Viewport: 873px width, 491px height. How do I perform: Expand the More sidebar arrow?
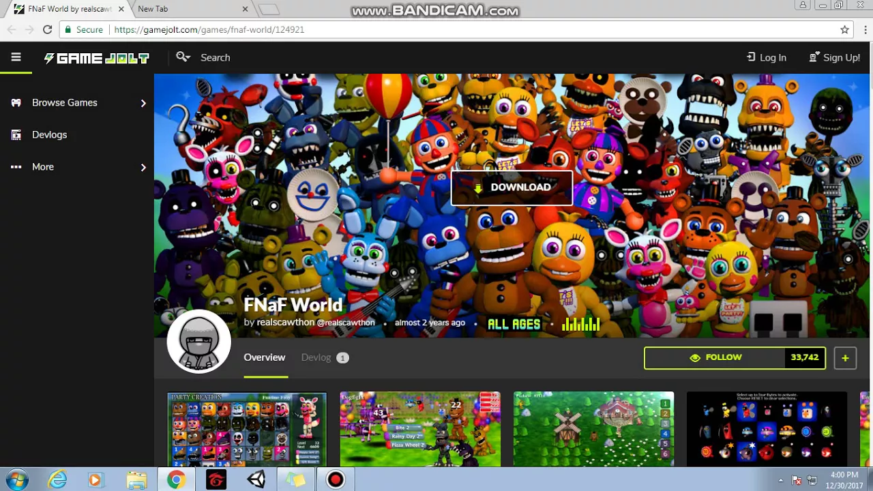click(x=143, y=167)
